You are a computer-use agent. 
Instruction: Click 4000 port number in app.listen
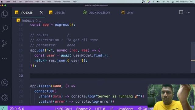click(57, 86)
